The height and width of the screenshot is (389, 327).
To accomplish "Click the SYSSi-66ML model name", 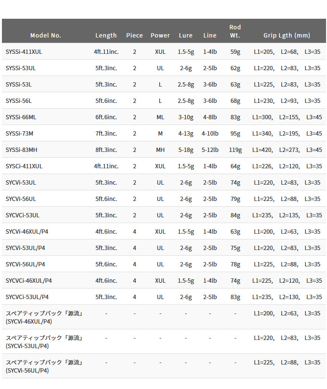I will point(21,117).
